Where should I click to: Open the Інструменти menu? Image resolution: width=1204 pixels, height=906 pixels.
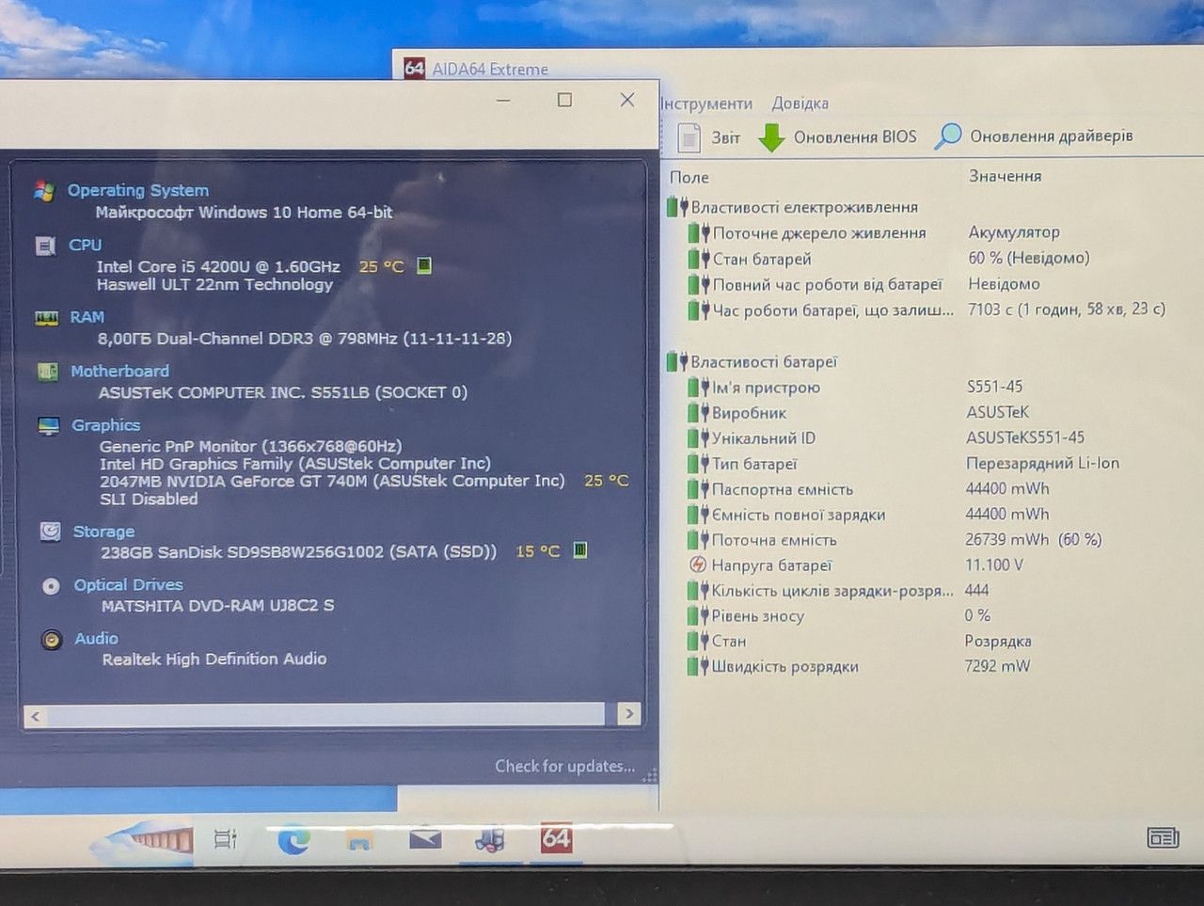(706, 103)
